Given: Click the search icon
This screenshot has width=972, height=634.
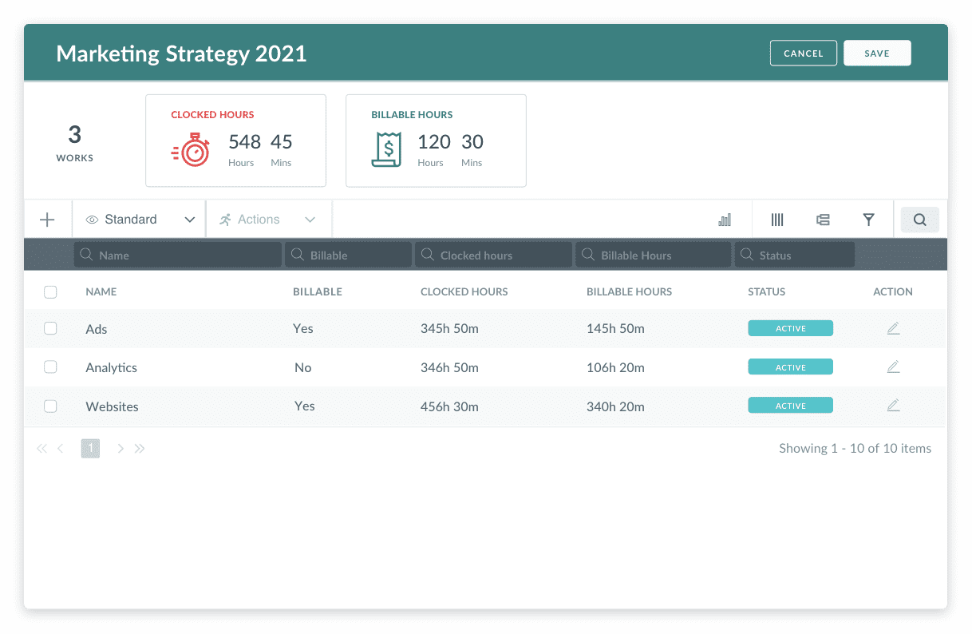Looking at the screenshot, I should click(919, 219).
